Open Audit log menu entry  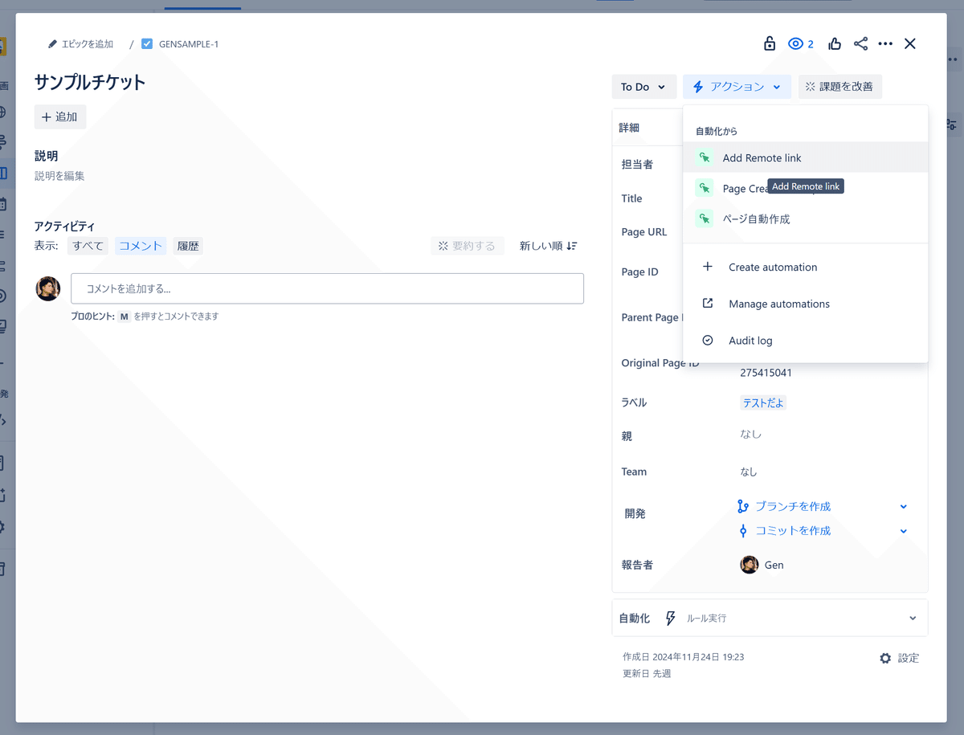[806, 341]
